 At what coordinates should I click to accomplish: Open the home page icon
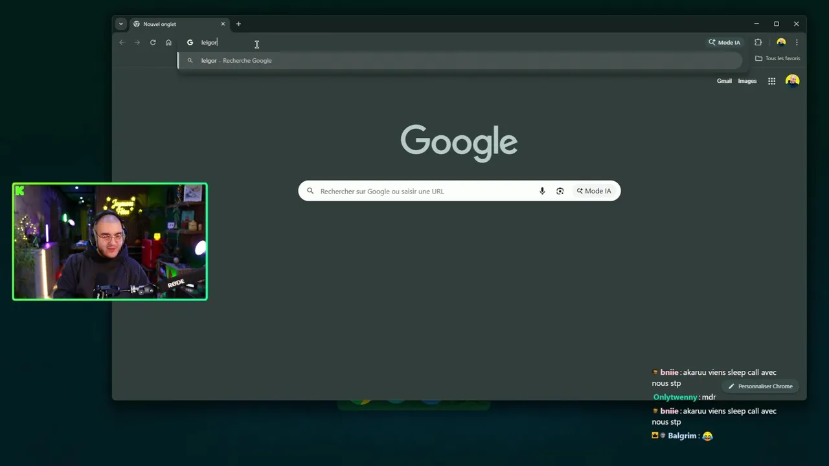(168, 43)
